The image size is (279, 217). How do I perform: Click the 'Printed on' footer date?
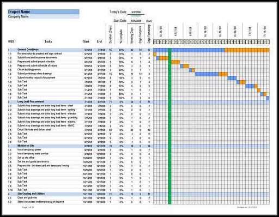pos(247,207)
